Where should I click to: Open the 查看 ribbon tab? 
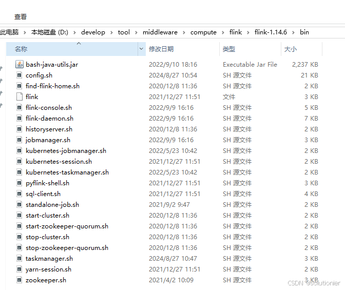pyautogui.click(x=21, y=17)
